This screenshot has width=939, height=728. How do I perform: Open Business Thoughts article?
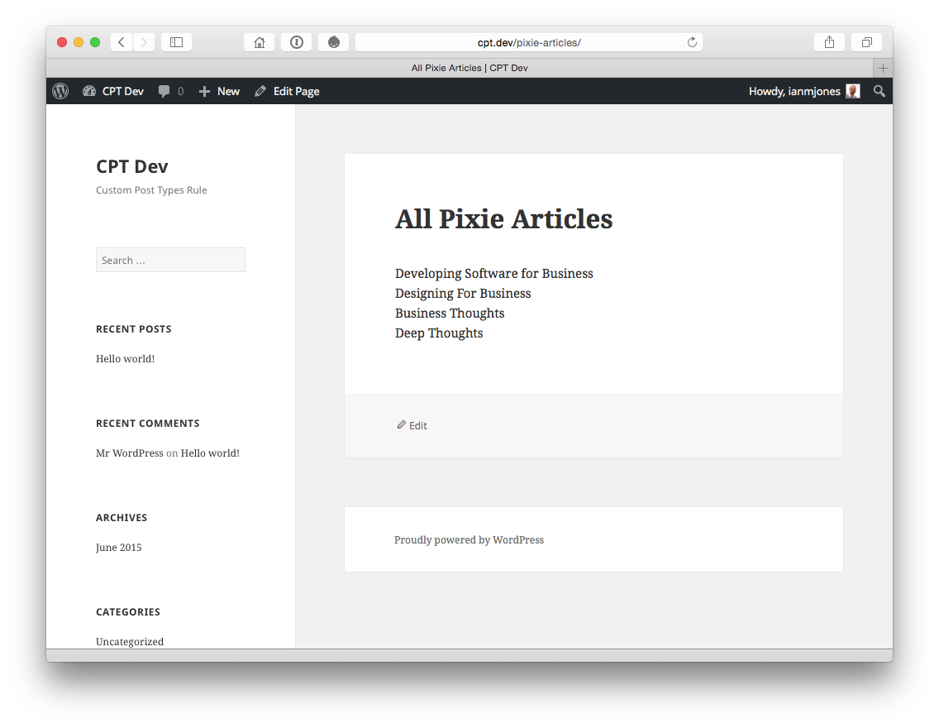click(x=450, y=314)
